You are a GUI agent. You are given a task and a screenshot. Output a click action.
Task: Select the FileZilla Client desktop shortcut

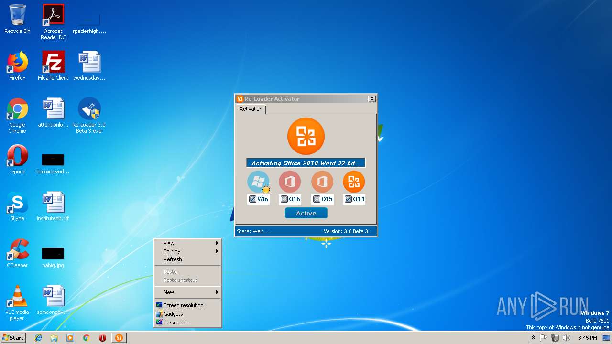point(53,66)
